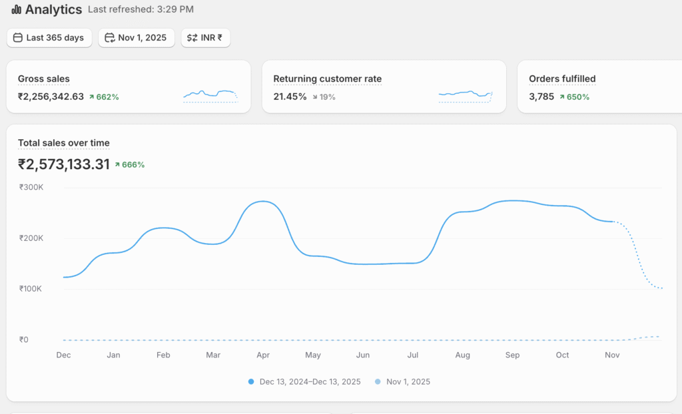This screenshot has width=682, height=414.
Task: Open the INR ₹ currency selector
Action: tap(206, 38)
